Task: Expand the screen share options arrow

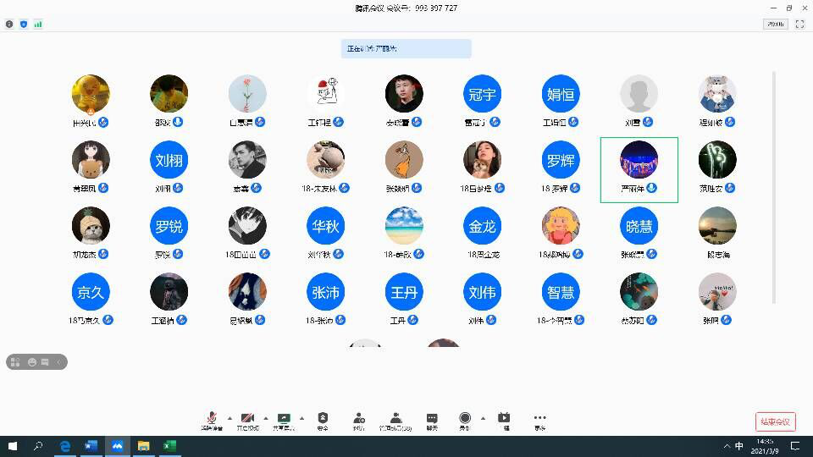Action: (301, 418)
